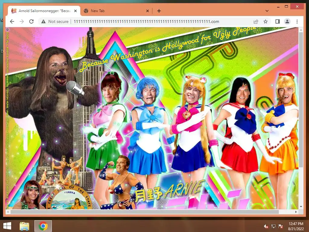Switch to the New Tab tab
The width and height of the screenshot is (309, 232).
tap(116, 11)
